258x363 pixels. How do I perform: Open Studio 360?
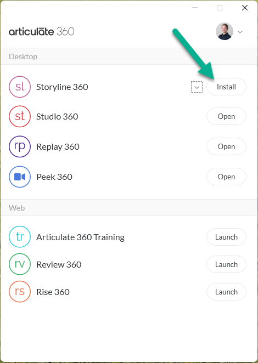tap(226, 116)
